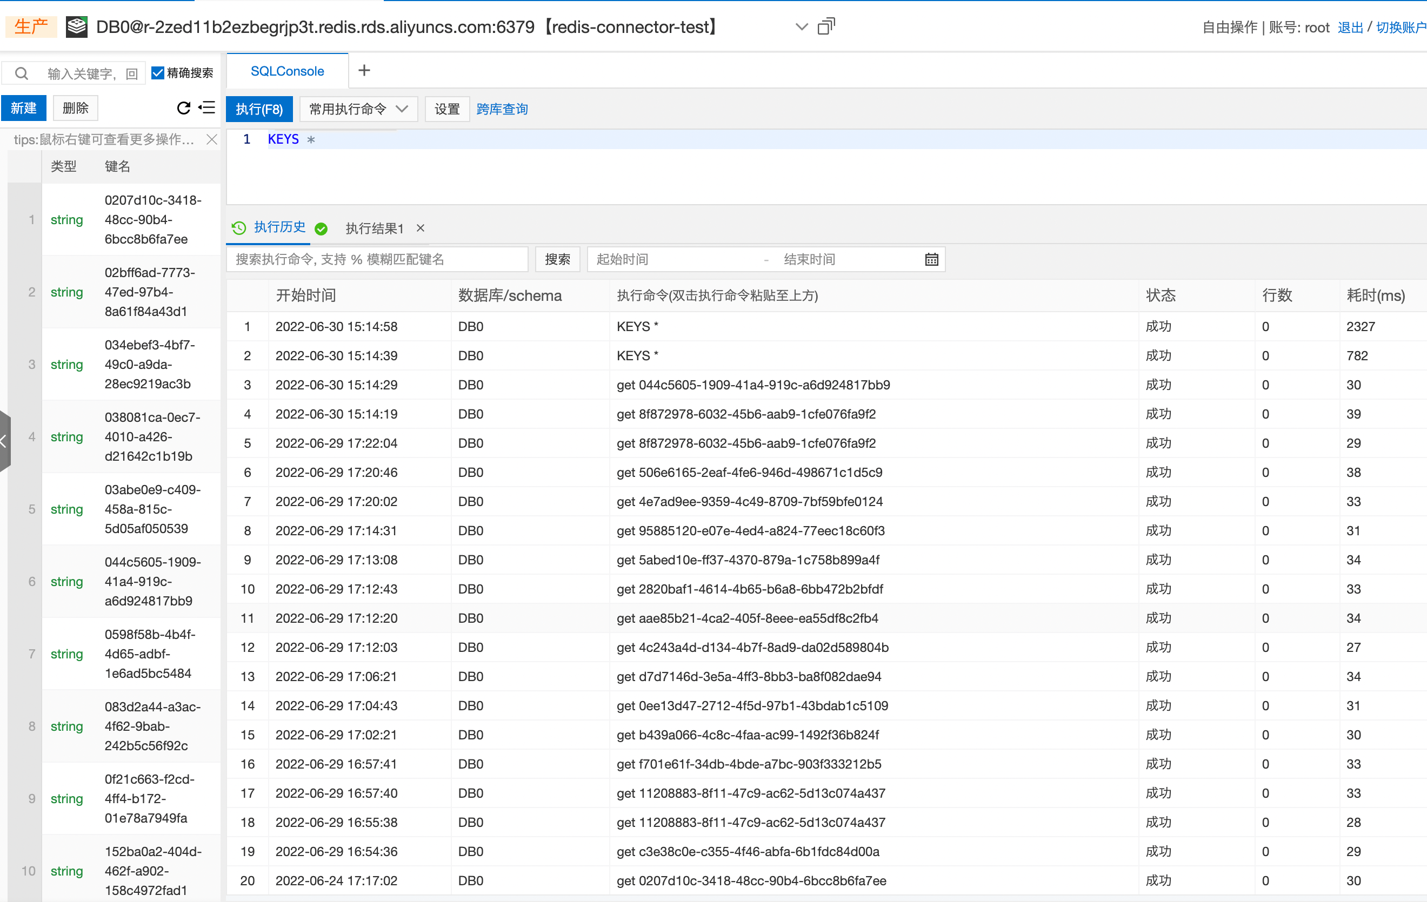
Task: Click the 搜索 button
Action: coord(558,259)
